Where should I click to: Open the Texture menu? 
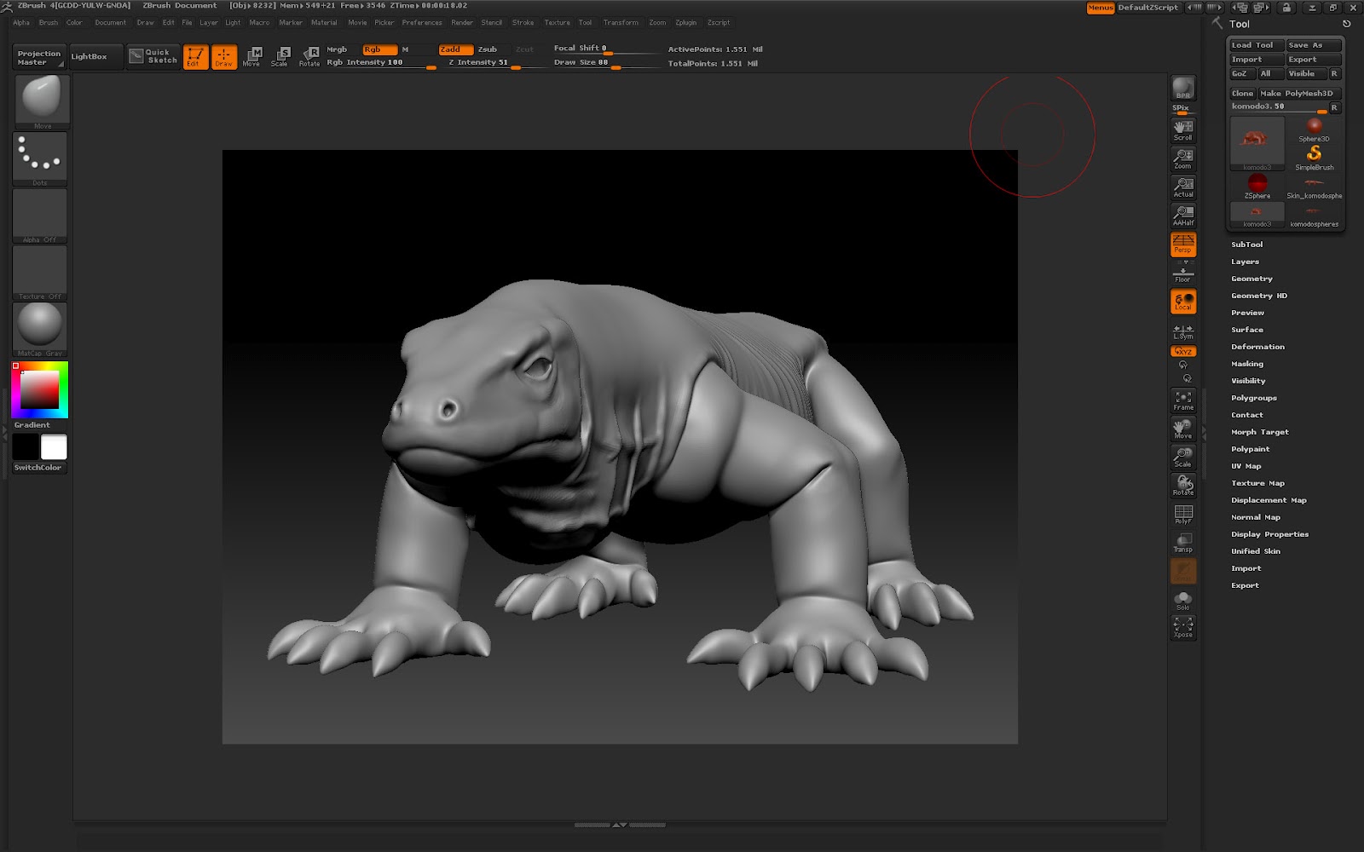556,22
